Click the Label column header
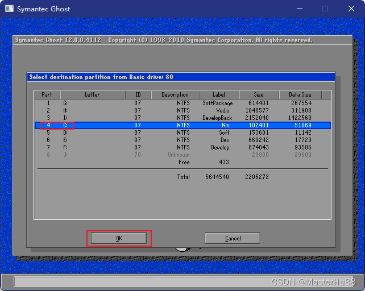 [x=219, y=95]
